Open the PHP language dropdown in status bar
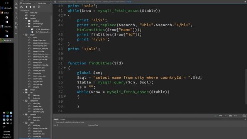247x139 pixels. [x=223, y=116]
